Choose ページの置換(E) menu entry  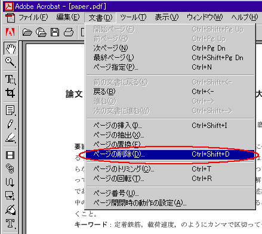point(170,144)
